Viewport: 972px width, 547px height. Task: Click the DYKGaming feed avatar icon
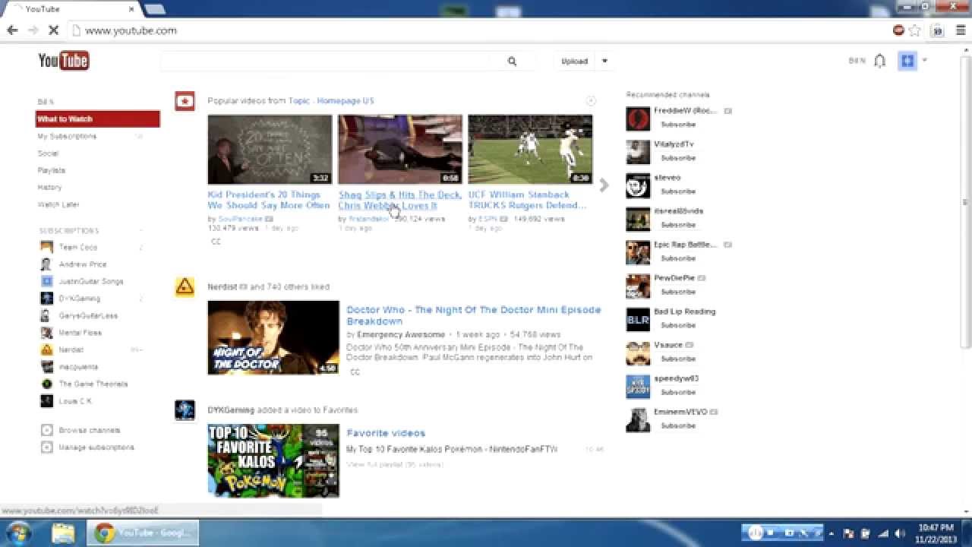[x=185, y=410]
